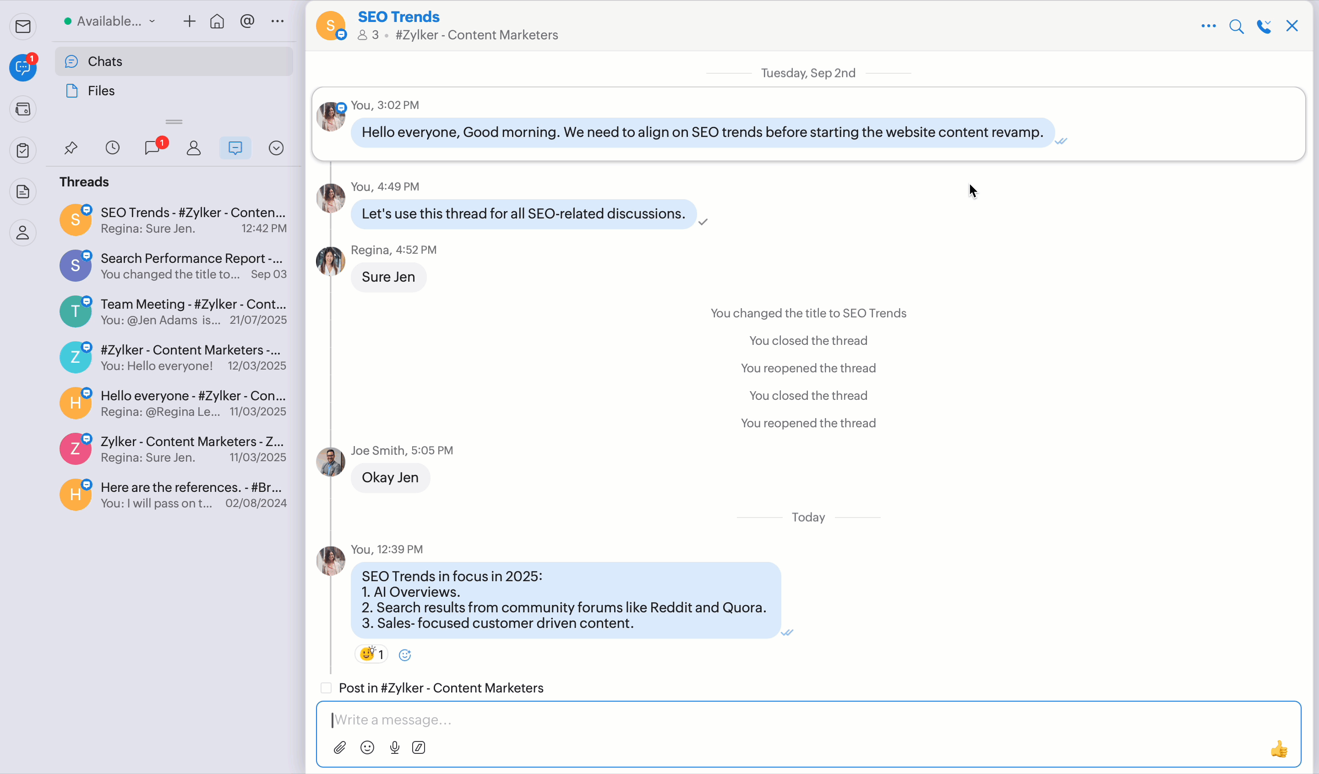Screen dimensions: 1319x774
Task: Click the microphone voice message icon
Action: pos(395,747)
